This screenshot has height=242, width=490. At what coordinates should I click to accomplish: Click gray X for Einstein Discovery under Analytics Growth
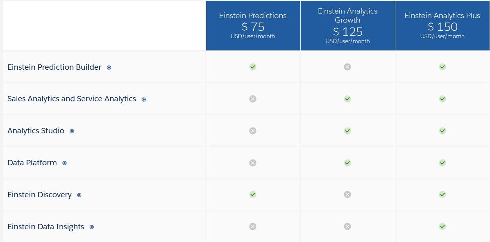347,194
